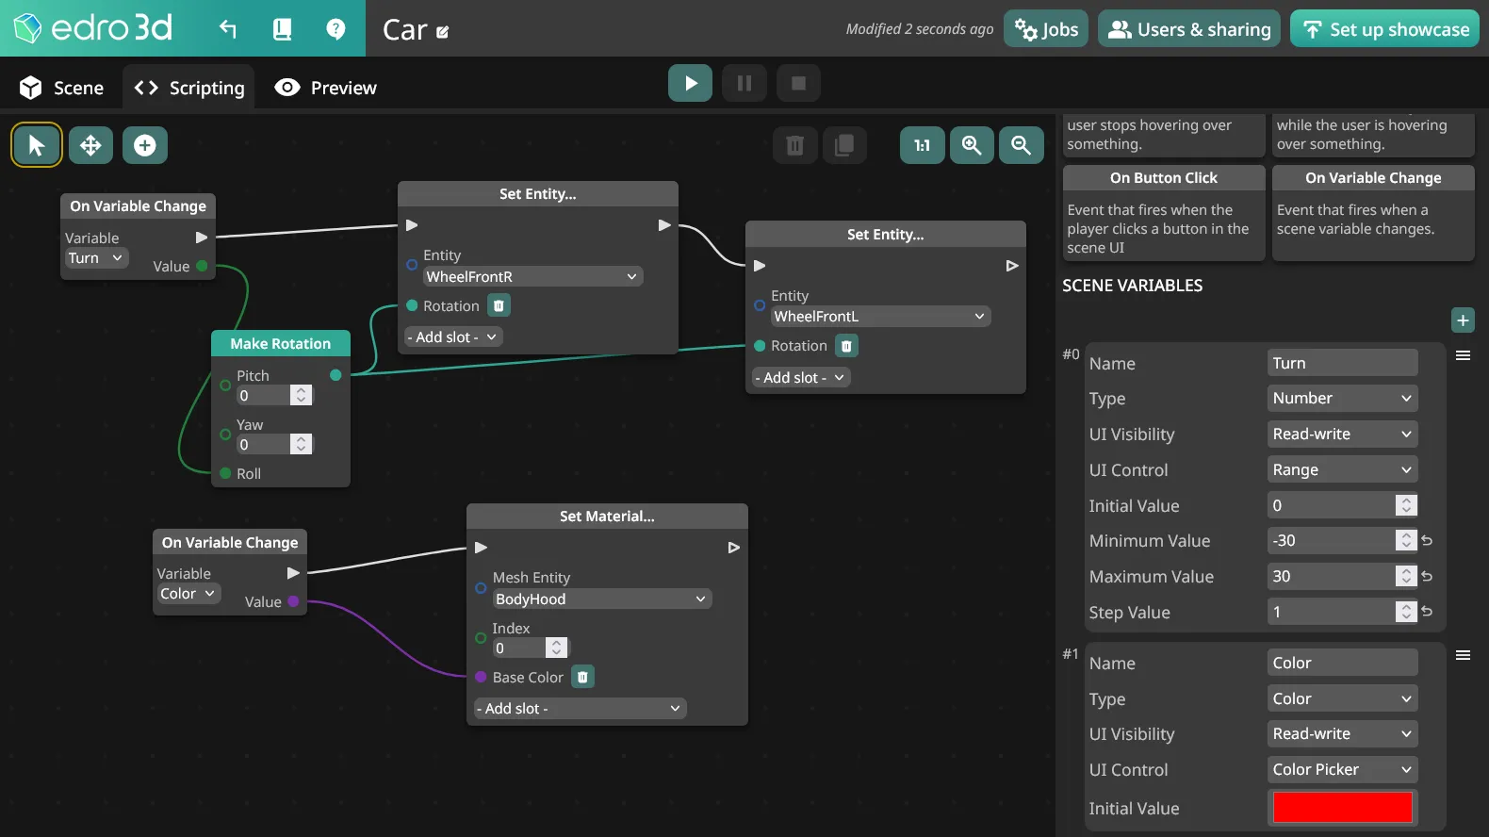Stop the scene playback
1489x837 pixels.
(798, 83)
